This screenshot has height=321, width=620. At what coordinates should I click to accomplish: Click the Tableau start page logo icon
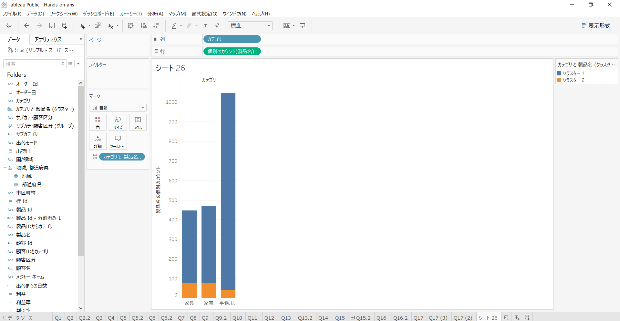point(9,25)
